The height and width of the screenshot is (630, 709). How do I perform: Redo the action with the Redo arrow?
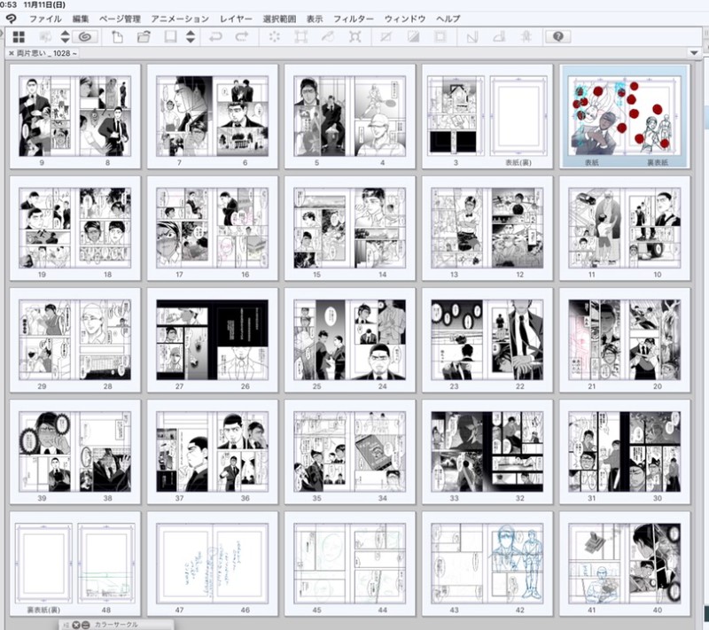[242, 36]
